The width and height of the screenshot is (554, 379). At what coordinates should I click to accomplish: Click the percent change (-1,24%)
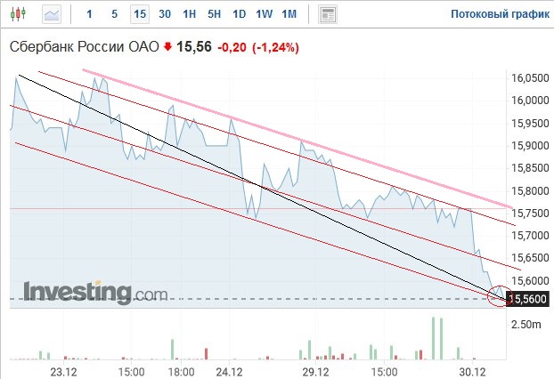(x=275, y=47)
